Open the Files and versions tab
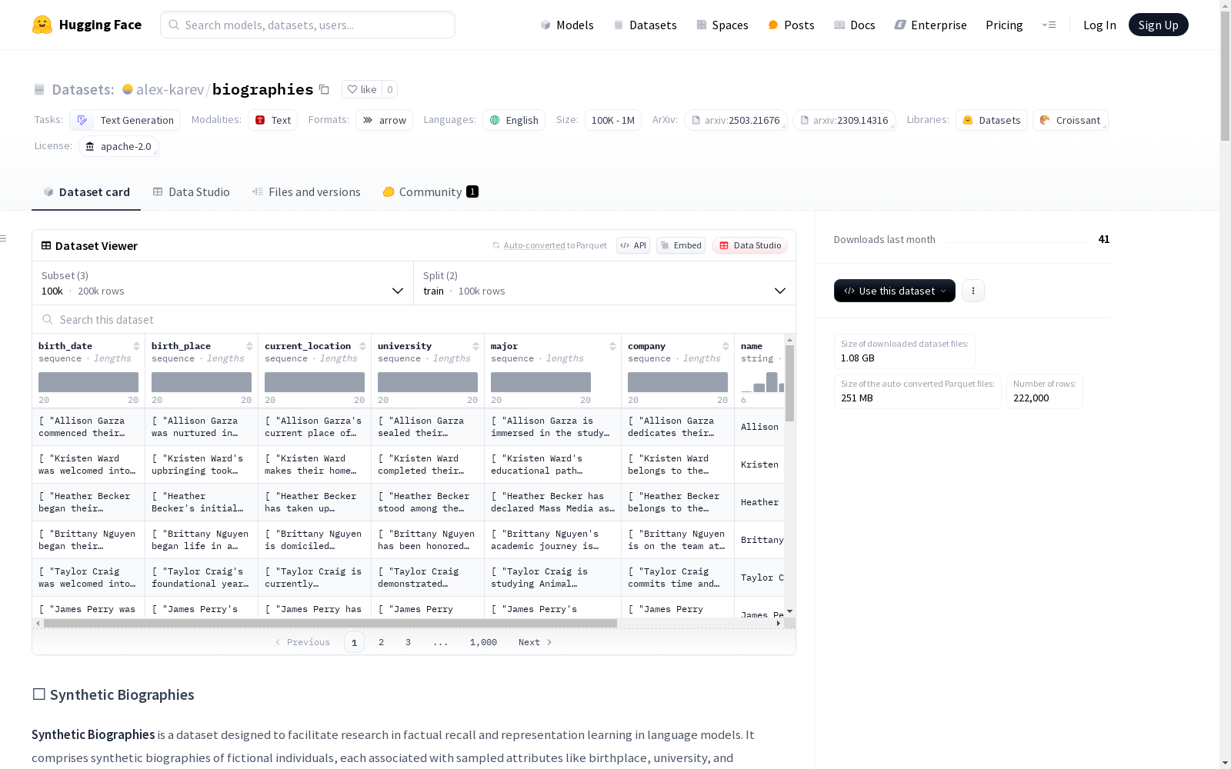Screen dimensions: 1231x769 pyautogui.click(x=306, y=192)
